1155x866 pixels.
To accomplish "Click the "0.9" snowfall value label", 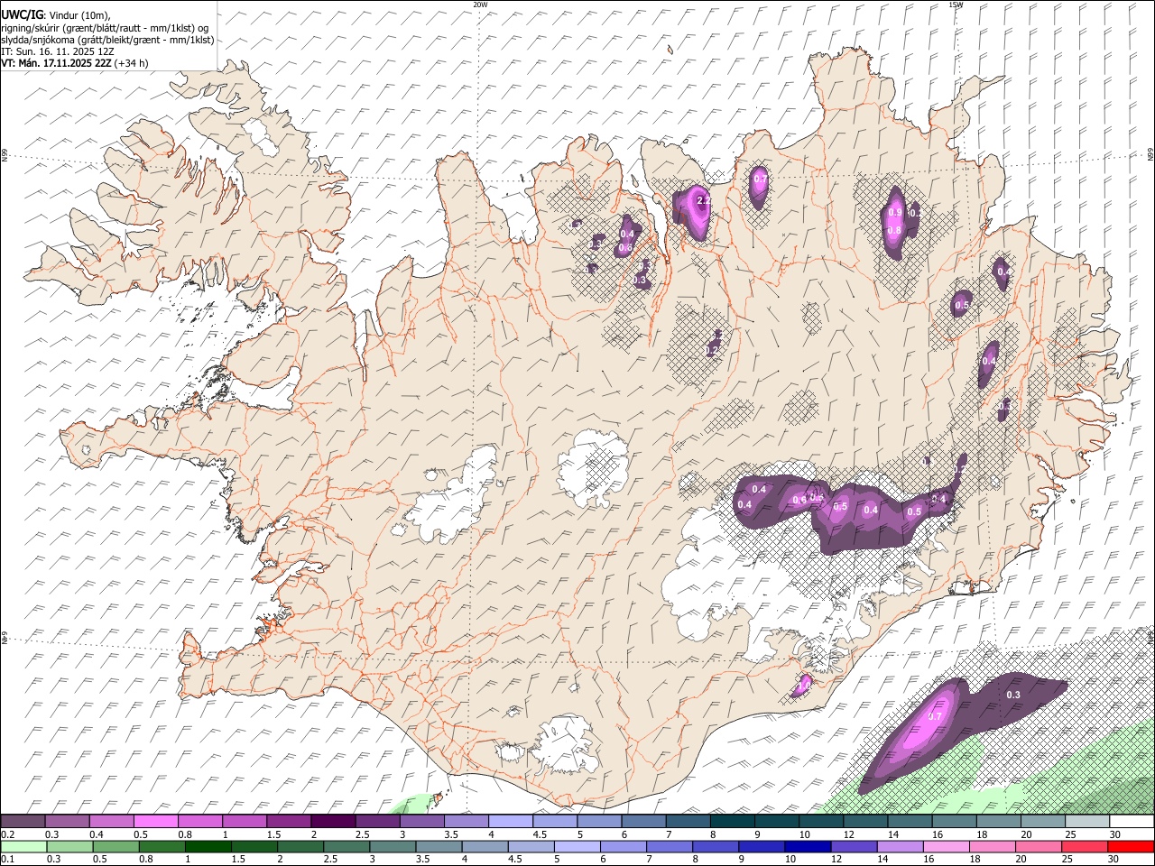I will tap(894, 212).
